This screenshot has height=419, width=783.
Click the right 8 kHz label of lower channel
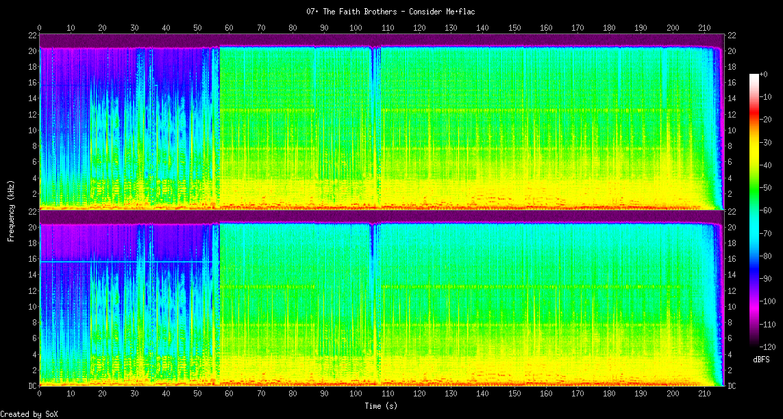pos(732,323)
